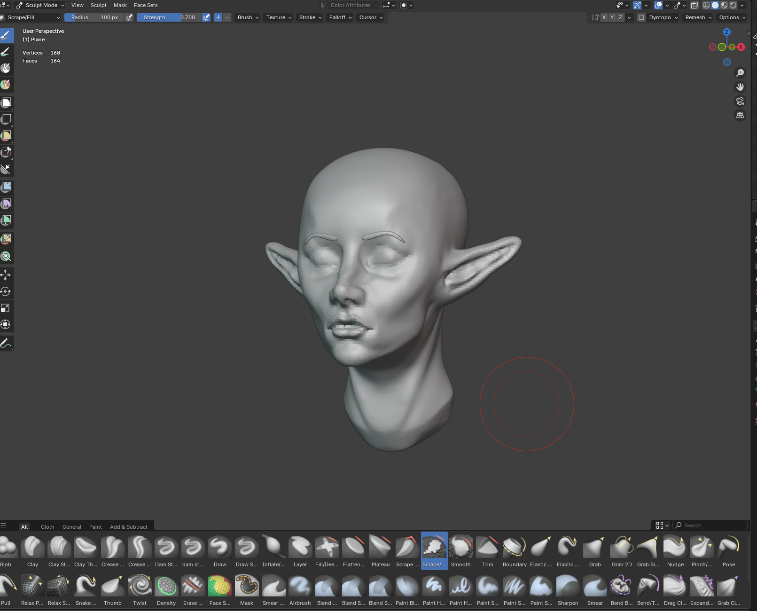The height and width of the screenshot is (611, 757).
Task: Select the Trim brush
Action: click(x=488, y=551)
